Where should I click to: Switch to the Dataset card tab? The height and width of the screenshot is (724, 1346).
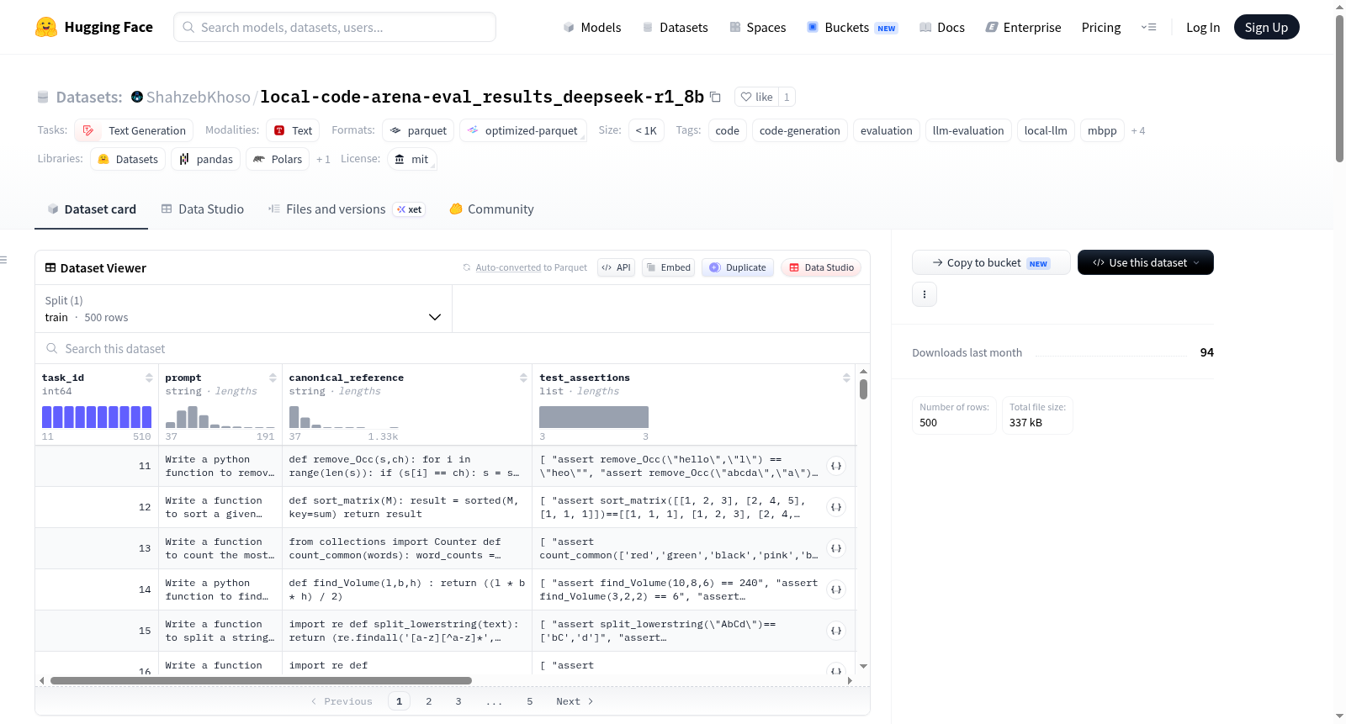(92, 209)
